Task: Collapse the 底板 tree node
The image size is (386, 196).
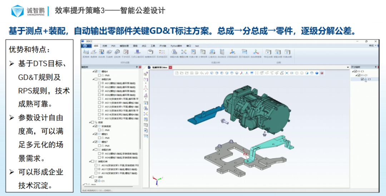Action: tap(90, 122)
